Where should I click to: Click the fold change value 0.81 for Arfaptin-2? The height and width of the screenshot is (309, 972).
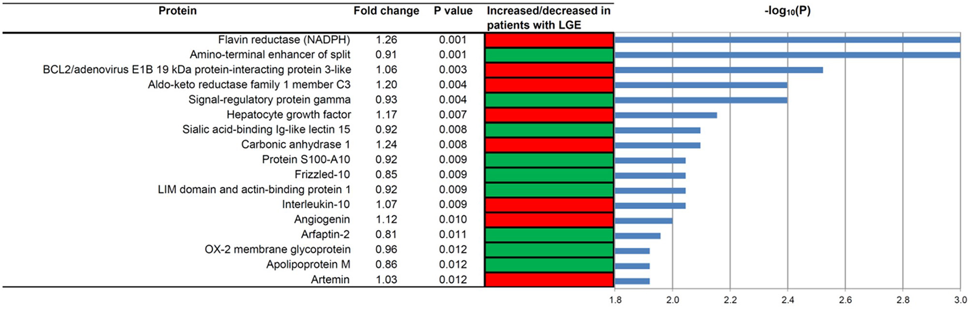386,234
